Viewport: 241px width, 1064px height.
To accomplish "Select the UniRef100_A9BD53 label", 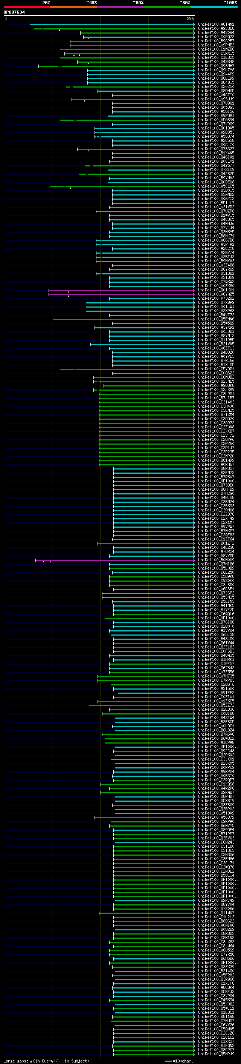I will (216, 132).
